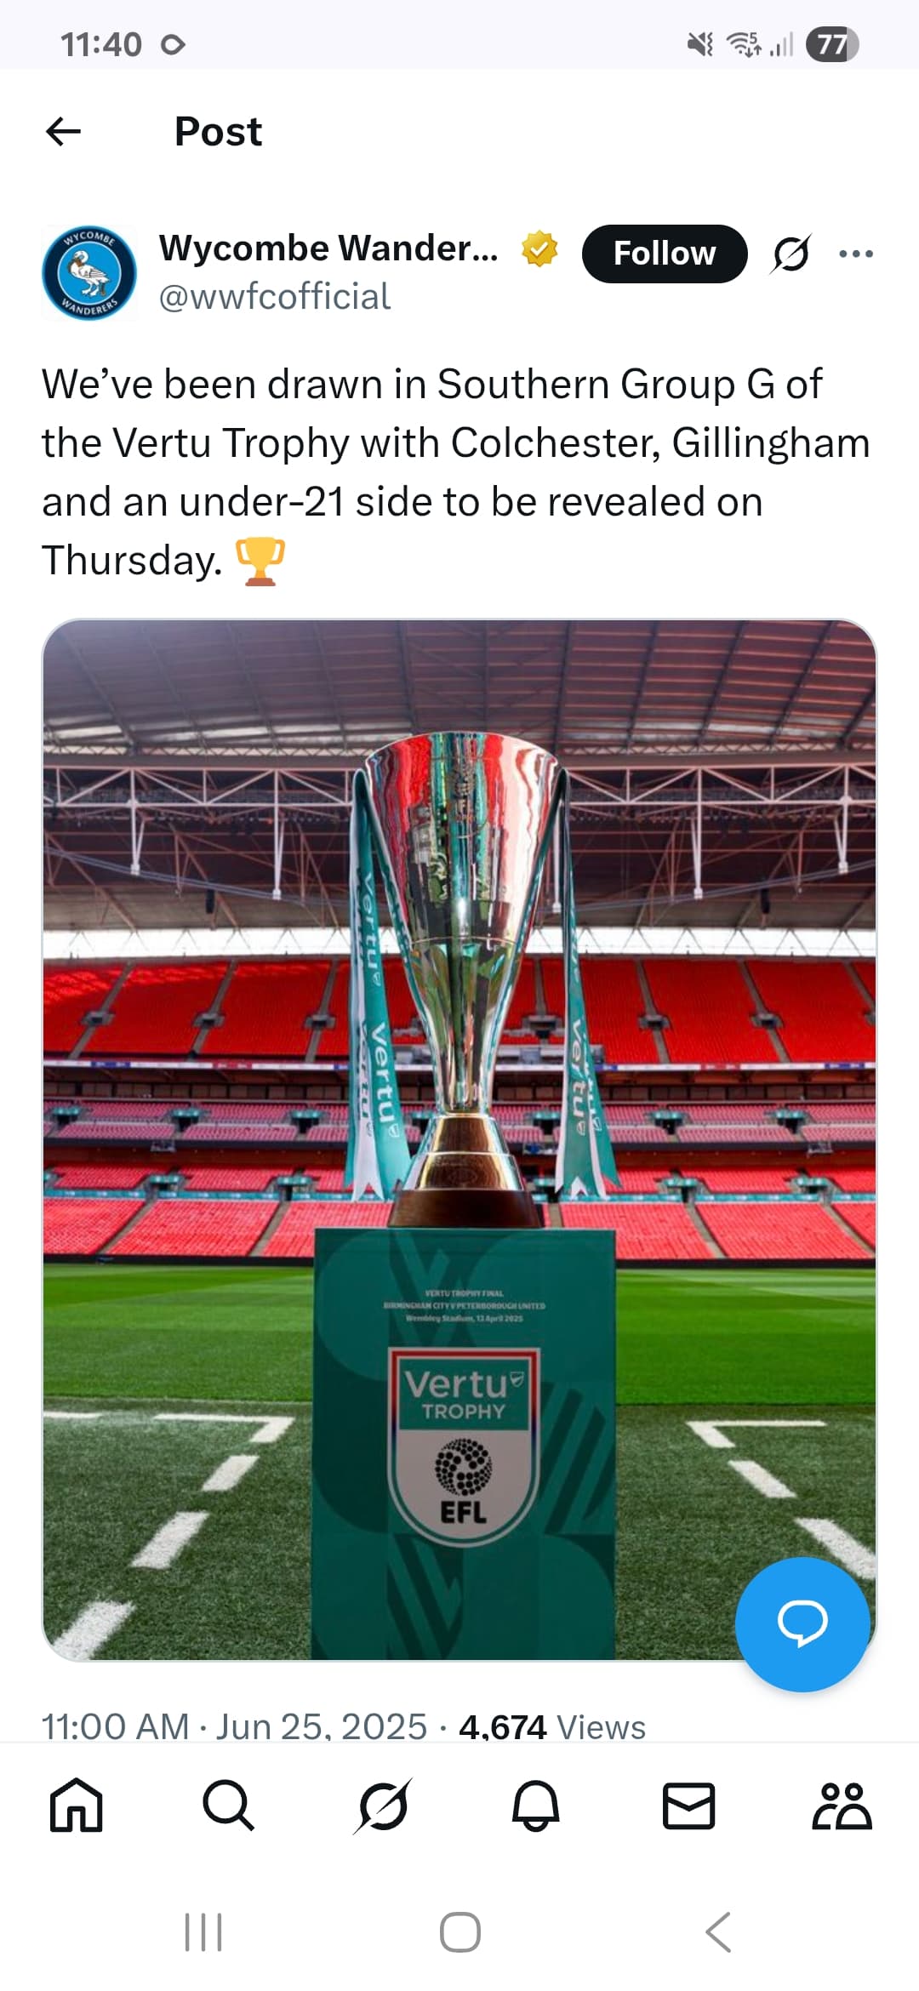The image size is (919, 1991).
Task: Tap the Android recent apps button
Action: tap(203, 1932)
